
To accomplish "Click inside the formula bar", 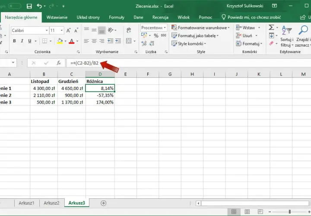I will click(x=188, y=63).
